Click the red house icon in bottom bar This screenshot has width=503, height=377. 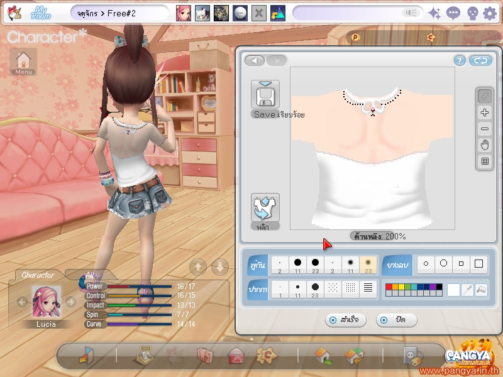pyautogui.click(x=236, y=356)
